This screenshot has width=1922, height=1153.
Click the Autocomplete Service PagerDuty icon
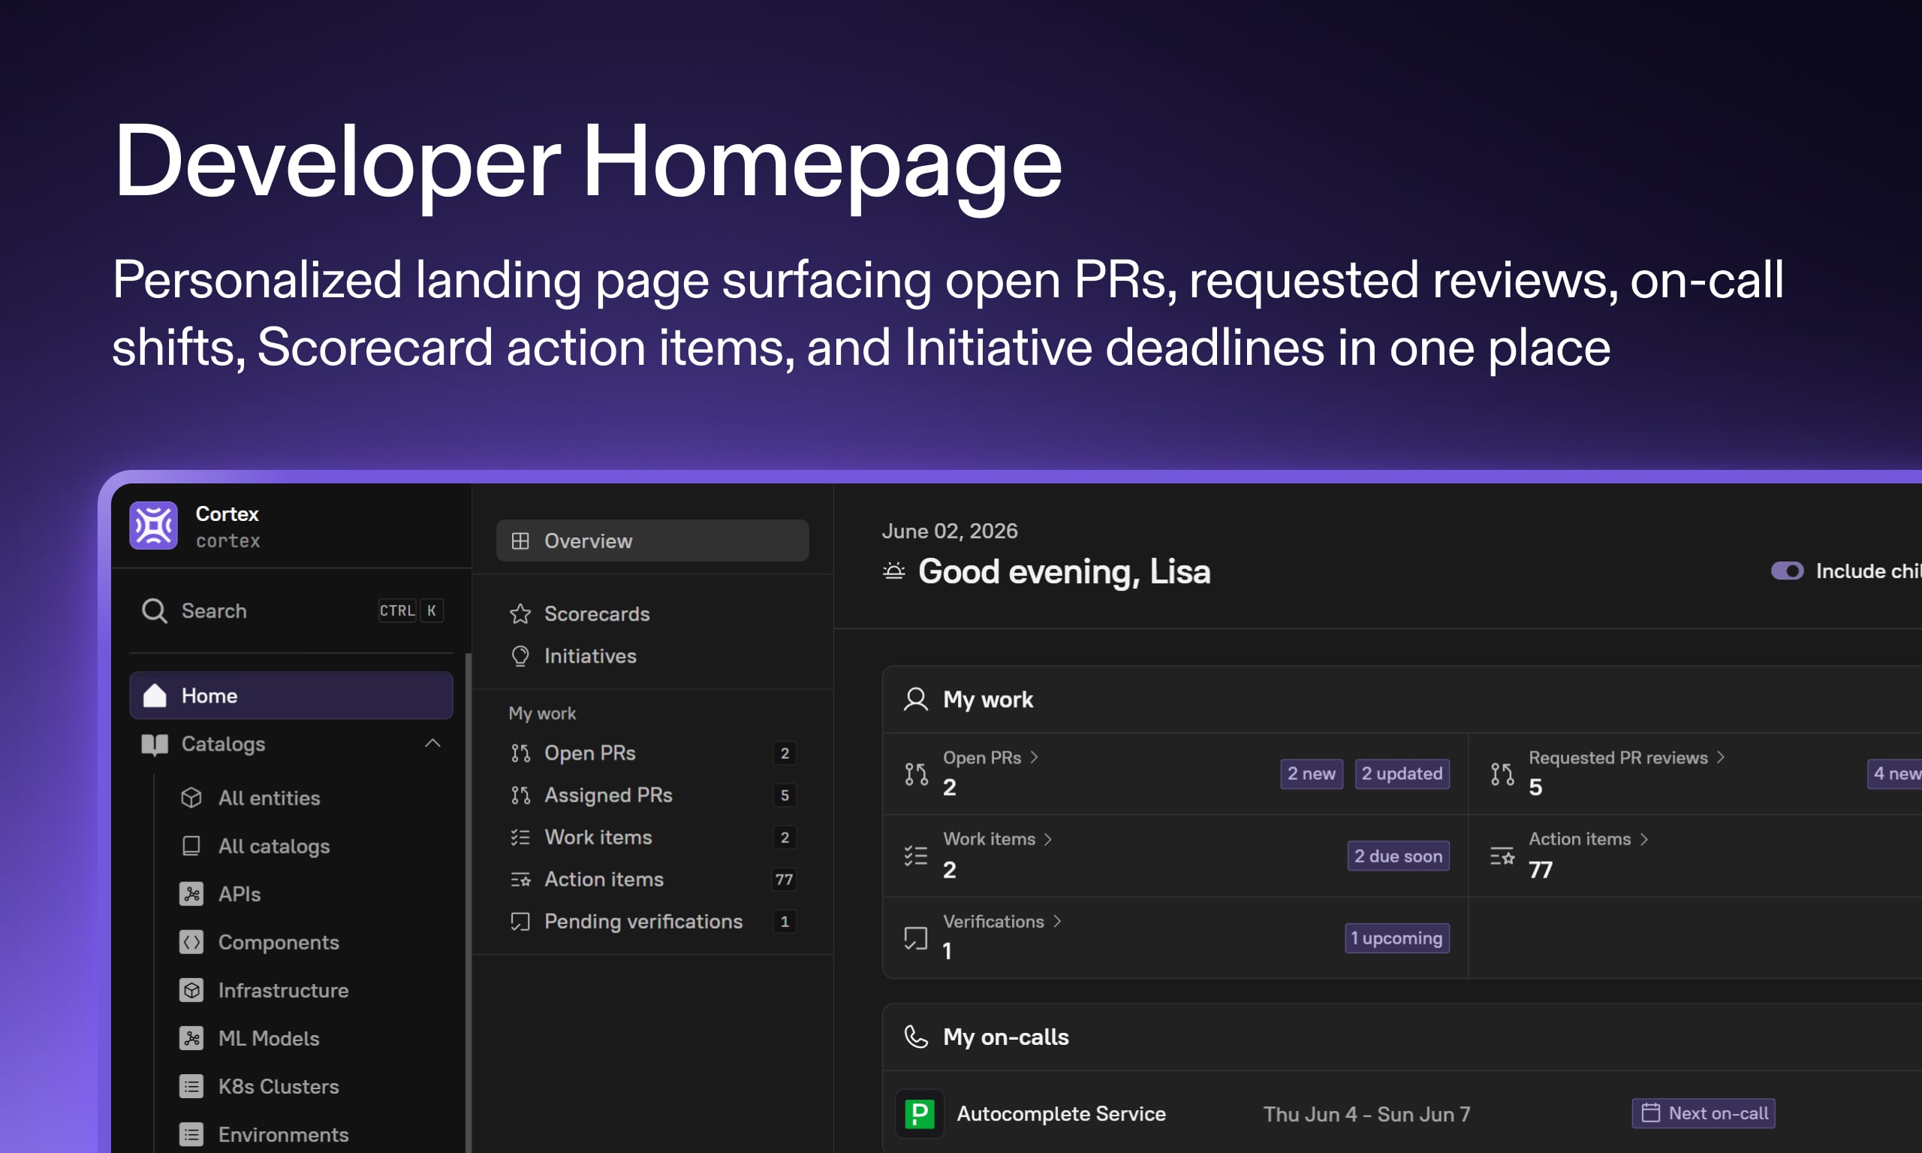tap(920, 1114)
